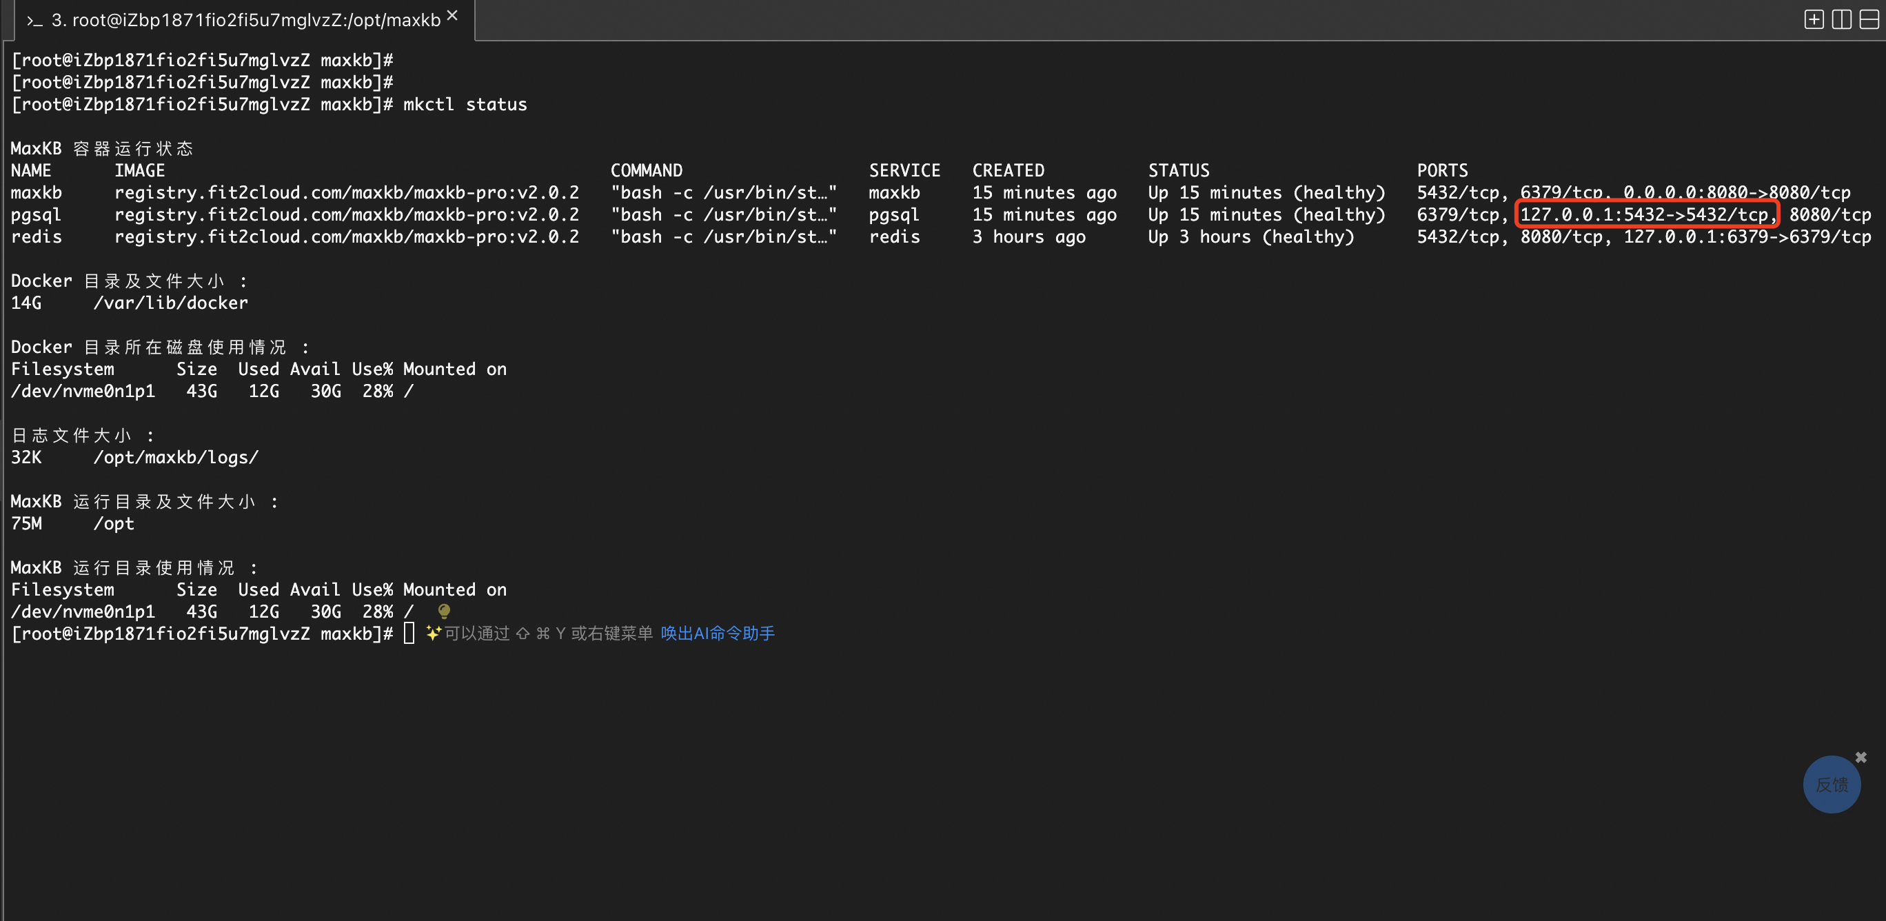Click the mkctl status command text
This screenshot has width=1886, height=921.
click(x=465, y=105)
